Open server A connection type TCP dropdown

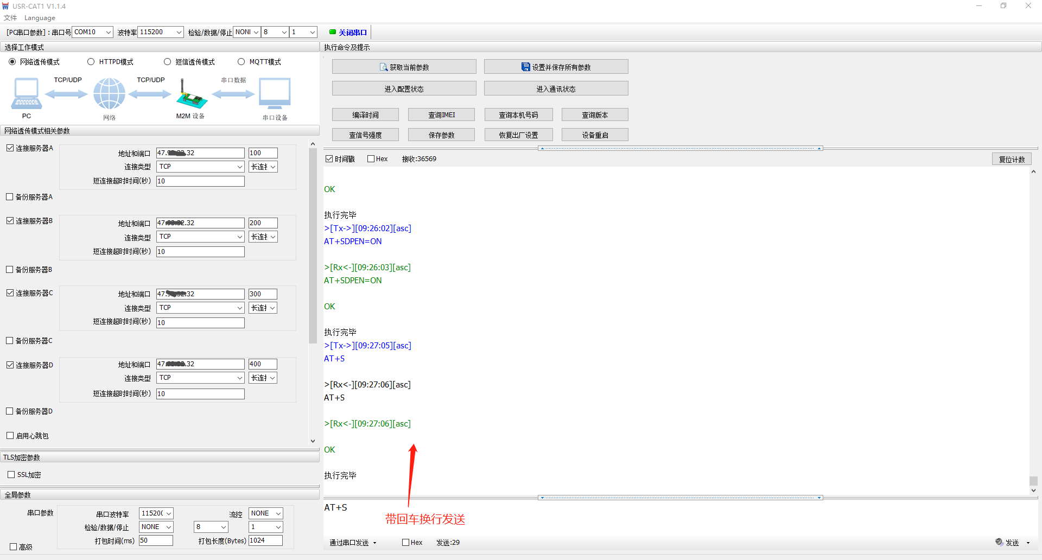point(200,167)
